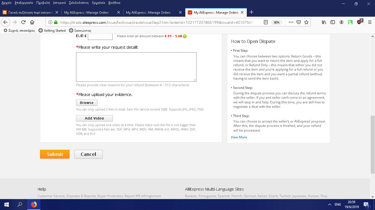Switch to the Γενική συζήτηση tab
Image resolution: width=375 pixels, height=210 pixels.
30,13
